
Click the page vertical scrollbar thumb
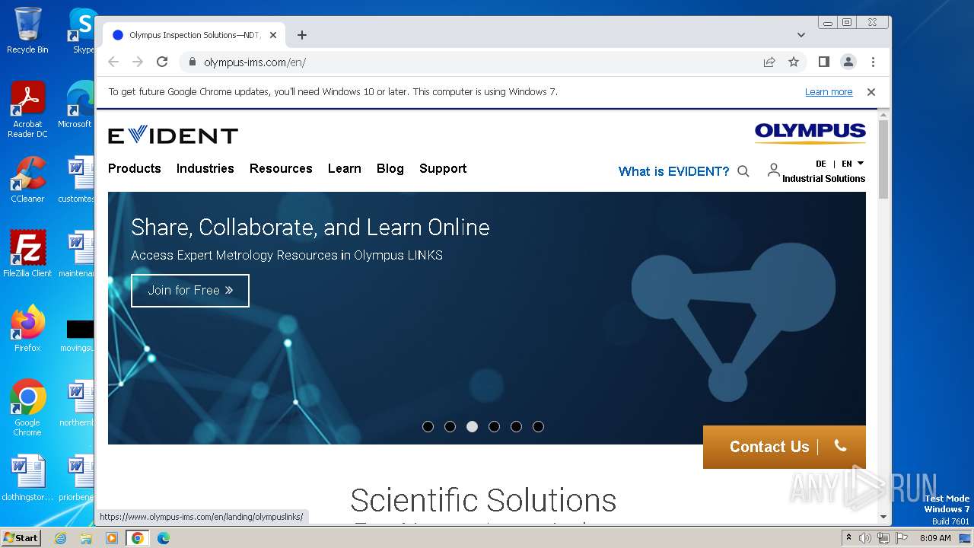(883, 159)
